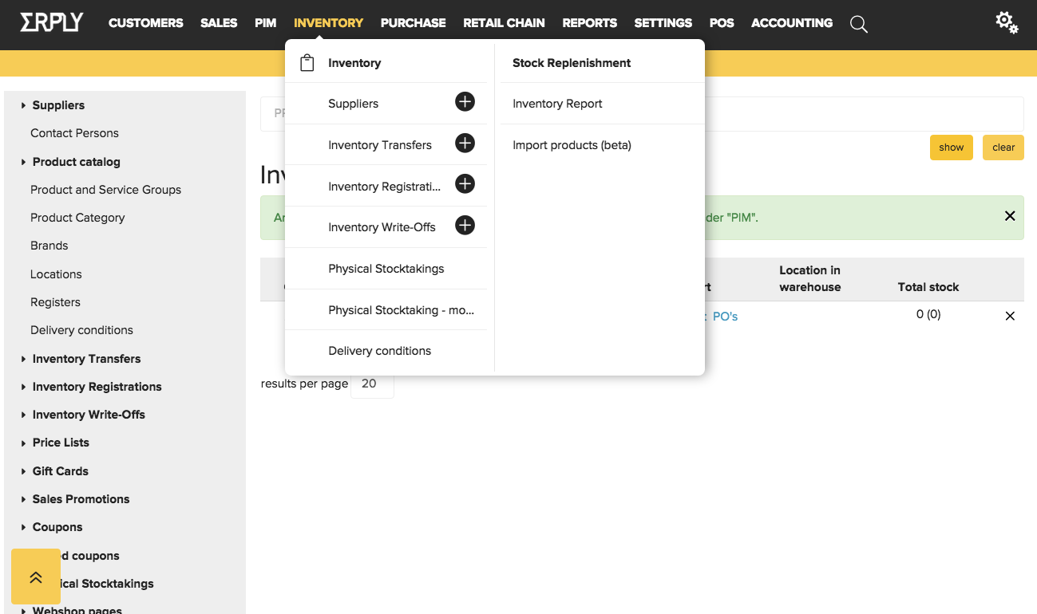Delete the PO's row with X
Viewport: 1037px width, 614px height.
pos(1010,317)
